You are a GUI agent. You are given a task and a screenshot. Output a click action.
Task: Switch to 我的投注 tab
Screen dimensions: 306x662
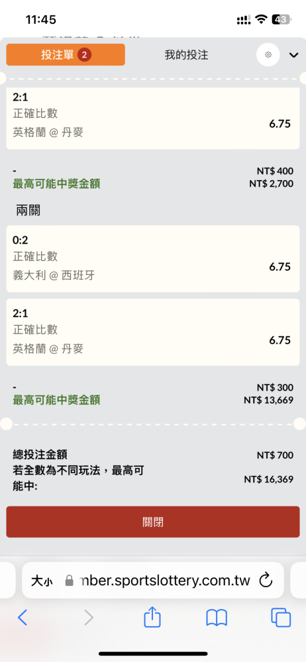click(186, 55)
